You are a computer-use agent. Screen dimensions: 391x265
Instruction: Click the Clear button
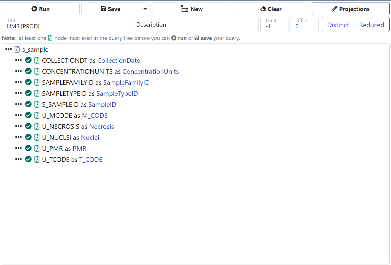tap(271, 9)
